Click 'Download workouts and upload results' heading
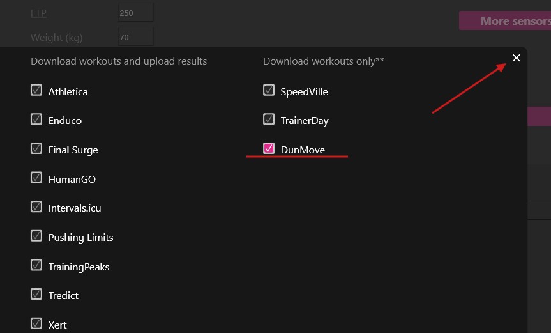This screenshot has height=333, width=551. pyautogui.click(x=119, y=61)
